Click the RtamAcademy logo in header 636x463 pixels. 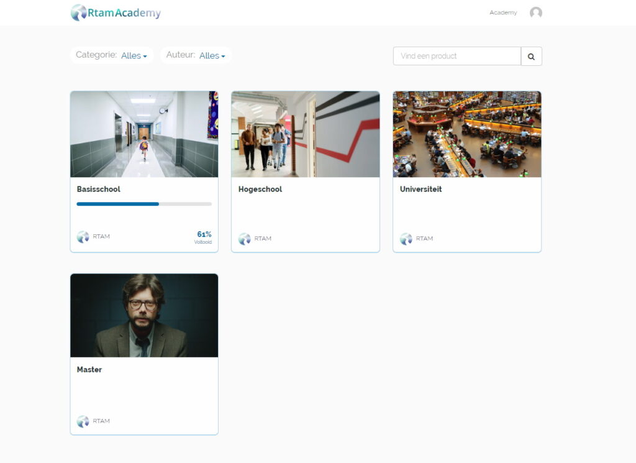(116, 12)
